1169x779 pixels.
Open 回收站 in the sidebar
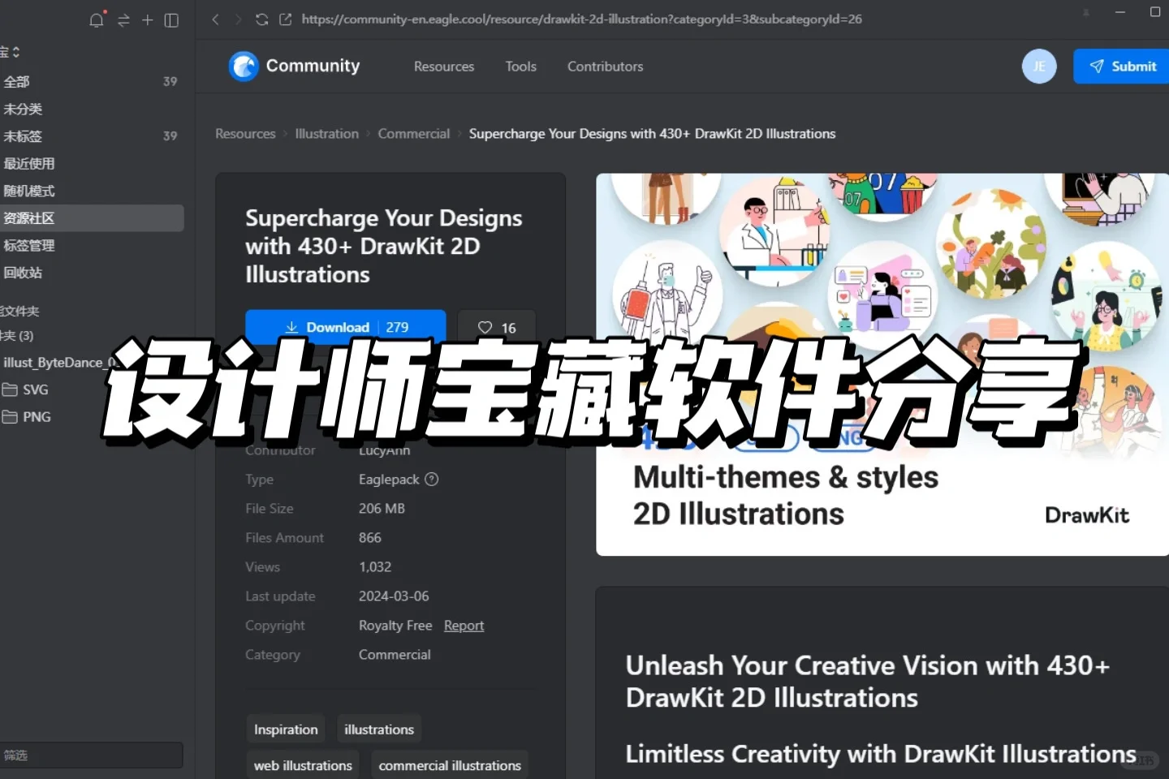[x=91, y=273]
